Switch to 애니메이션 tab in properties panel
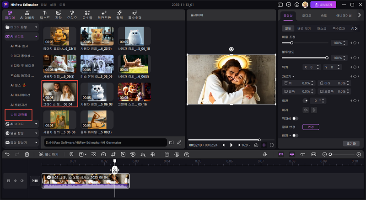The image size is (366, 200). coord(344,16)
